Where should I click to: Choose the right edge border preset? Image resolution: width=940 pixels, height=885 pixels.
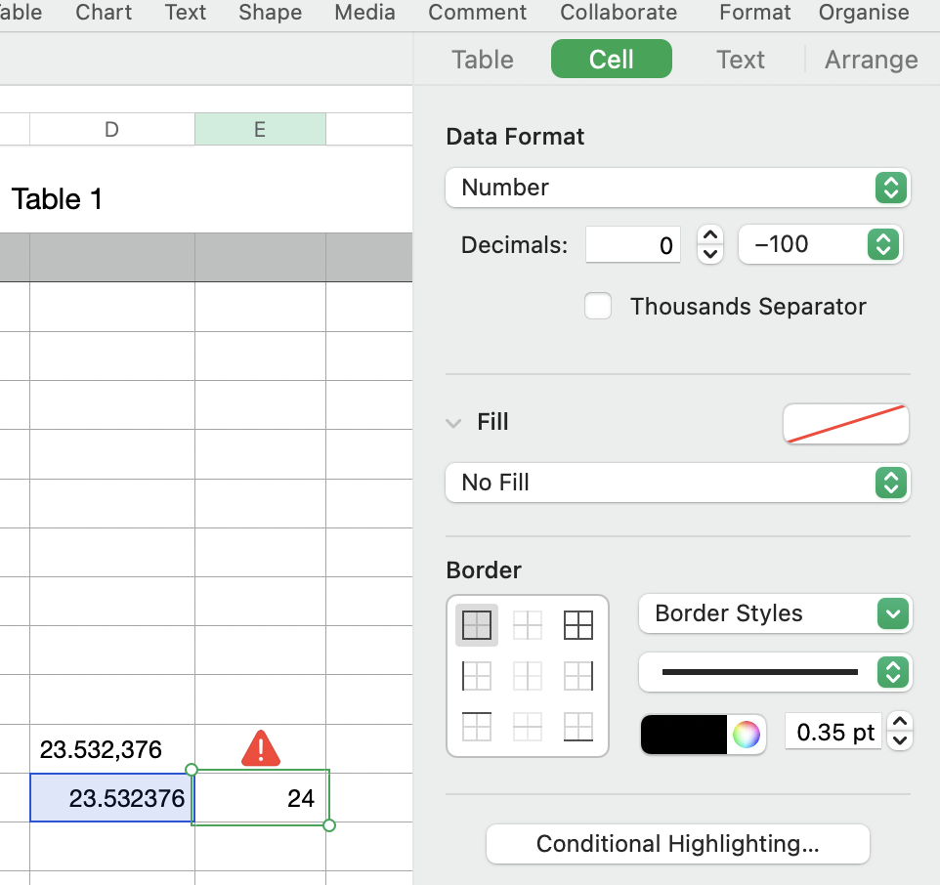578,676
